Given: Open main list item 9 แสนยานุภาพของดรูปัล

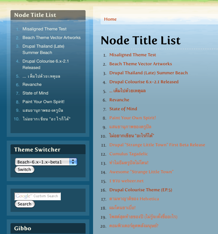Looking at the screenshot, I should [130, 127].
